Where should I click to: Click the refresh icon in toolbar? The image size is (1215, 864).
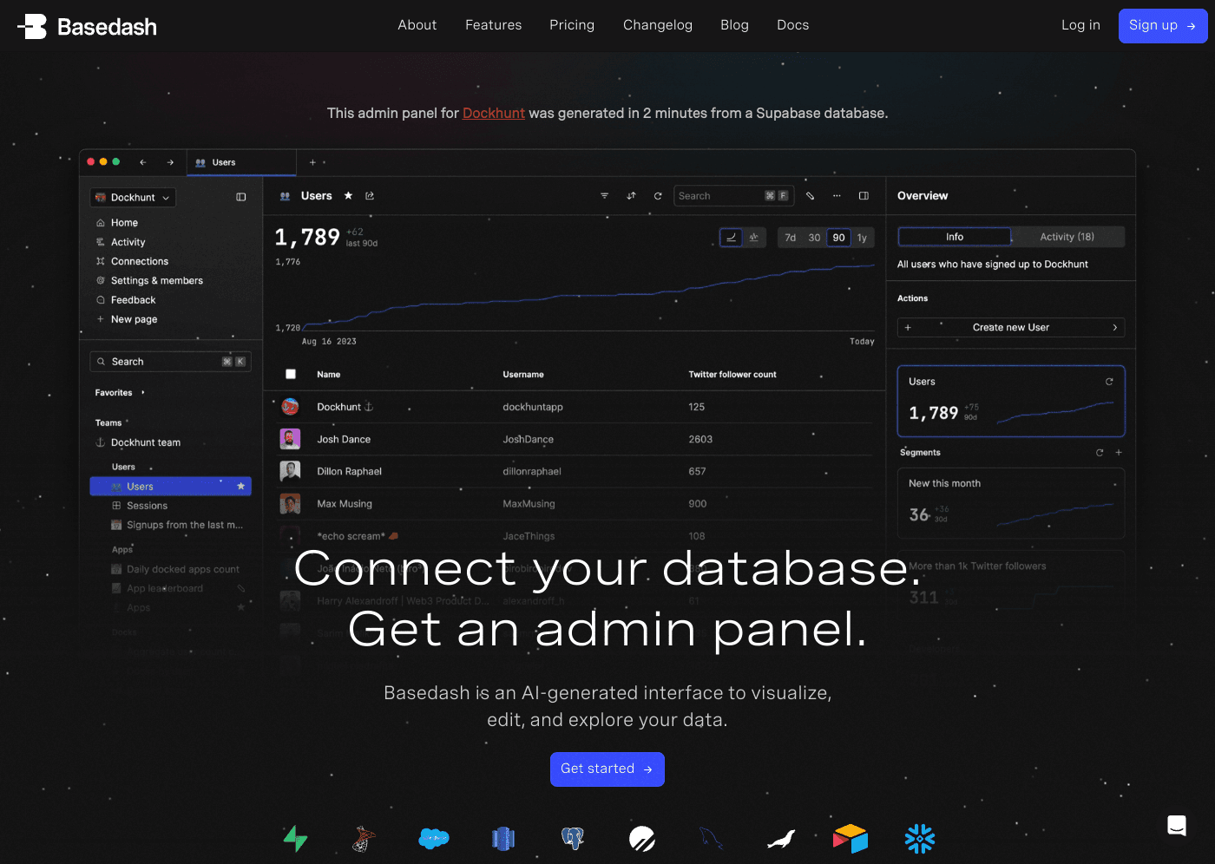(x=658, y=196)
